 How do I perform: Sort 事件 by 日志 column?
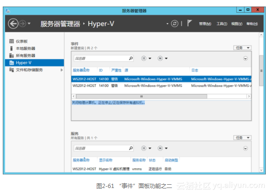click(195, 70)
